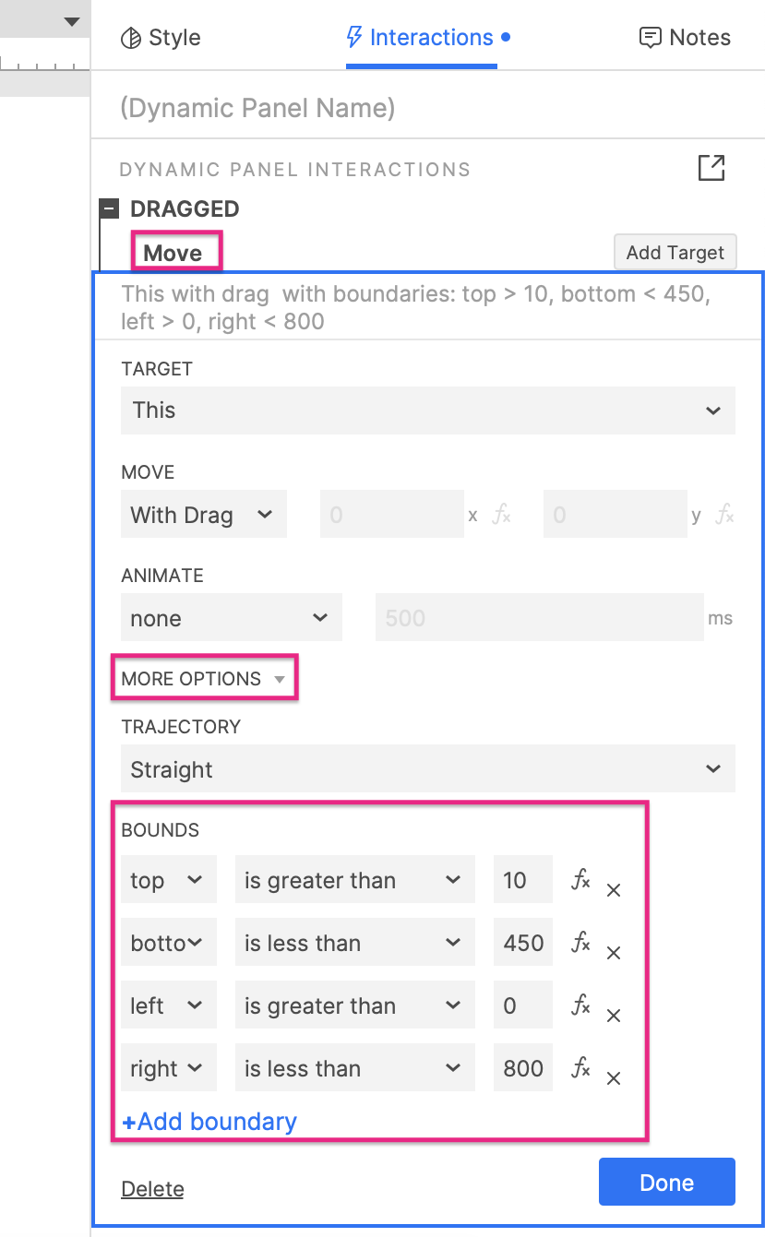This screenshot has width=765, height=1237.
Task: Click the fx icon for top boundary
Action: pyautogui.click(x=580, y=880)
